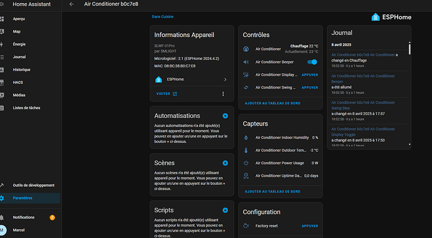Click the Indoor Humidity sensor icon
This screenshot has width=432, height=238.
[x=246, y=137]
